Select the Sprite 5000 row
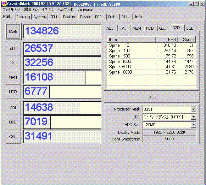The image size is (206, 185). pos(152,67)
